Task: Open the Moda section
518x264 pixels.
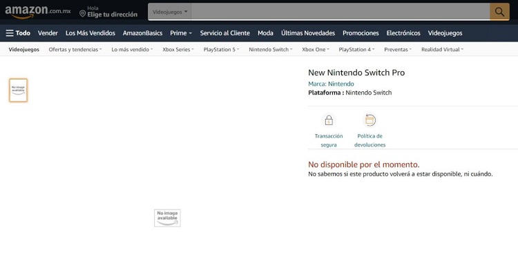Action: pos(265,33)
